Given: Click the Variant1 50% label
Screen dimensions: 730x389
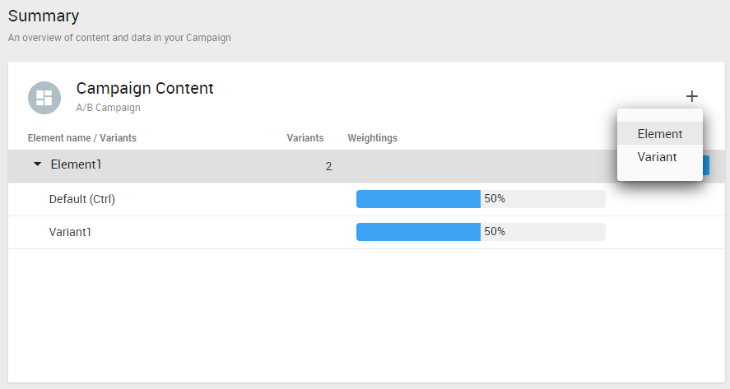Looking at the screenshot, I should pos(495,232).
